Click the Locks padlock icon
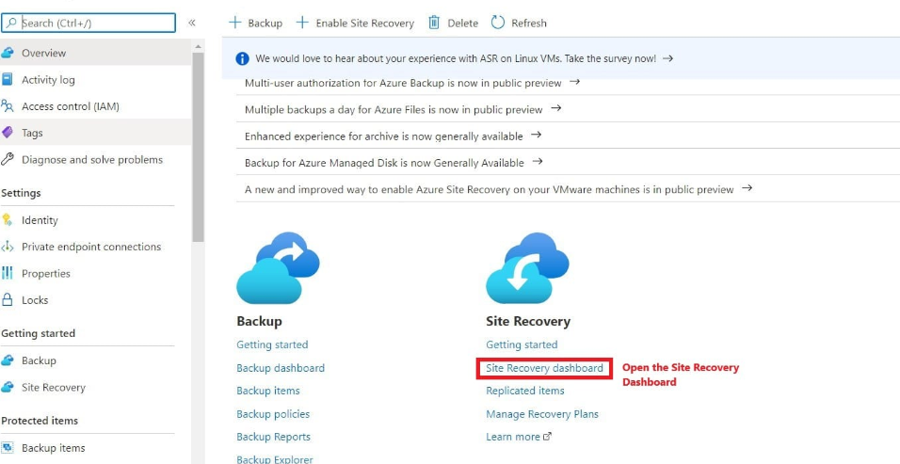Viewport: 900px width, 464px height. (x=7, y=299)
